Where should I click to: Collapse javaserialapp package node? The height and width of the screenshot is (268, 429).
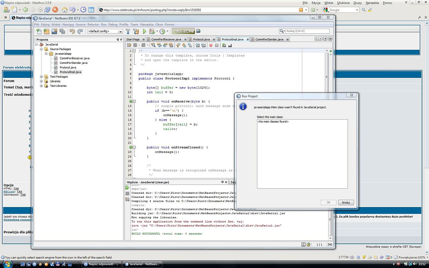coord(46,54)
